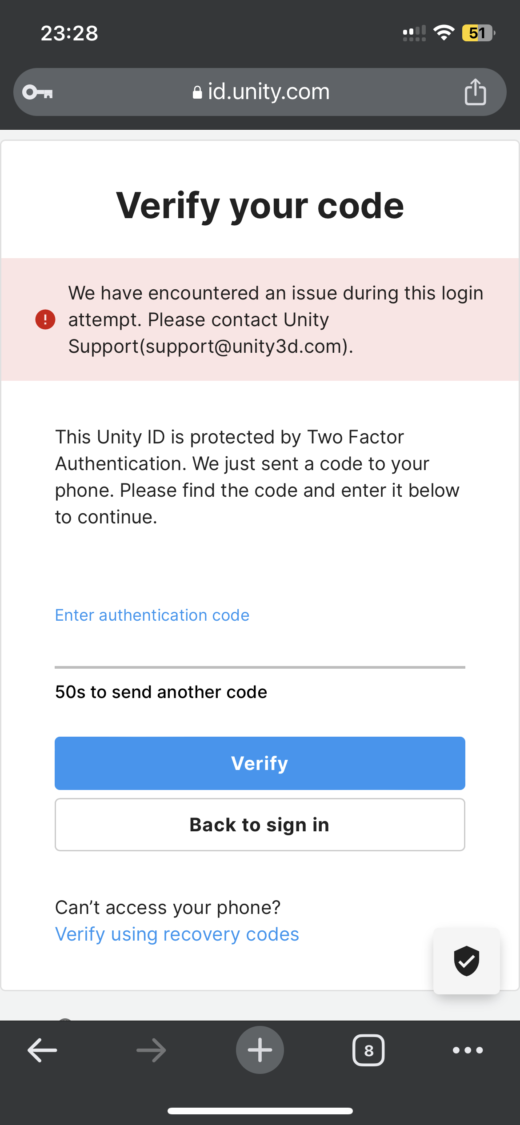
Task: Tap the id.unity.com address bar
Action: click(x=268, y=92)
